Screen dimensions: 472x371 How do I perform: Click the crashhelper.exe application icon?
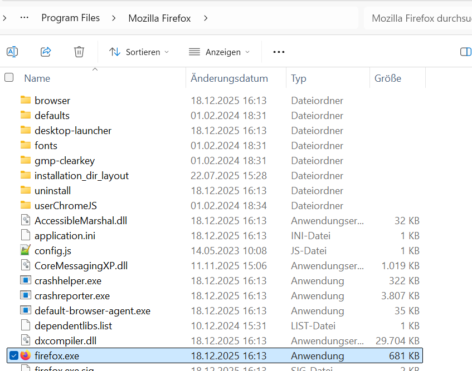click(x=25, y=280)
